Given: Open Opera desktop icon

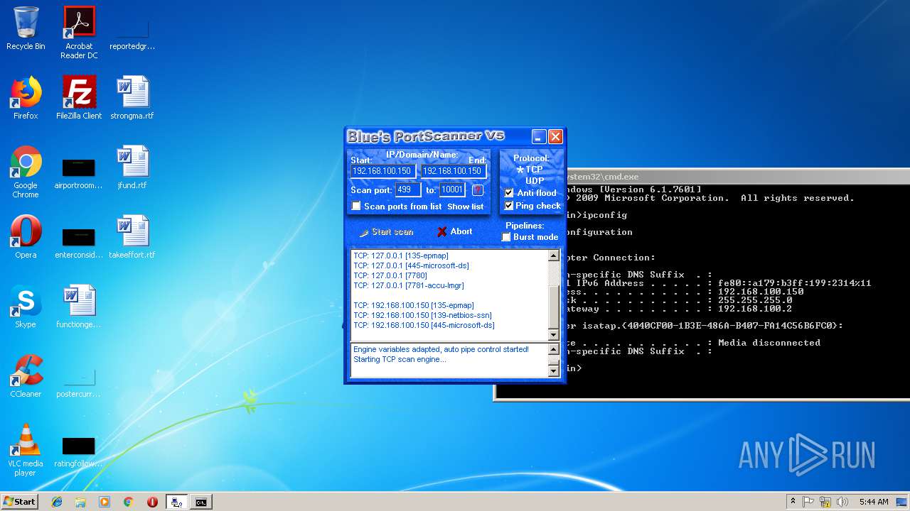Looking at the screenshot, I should (x=26, y=237).
